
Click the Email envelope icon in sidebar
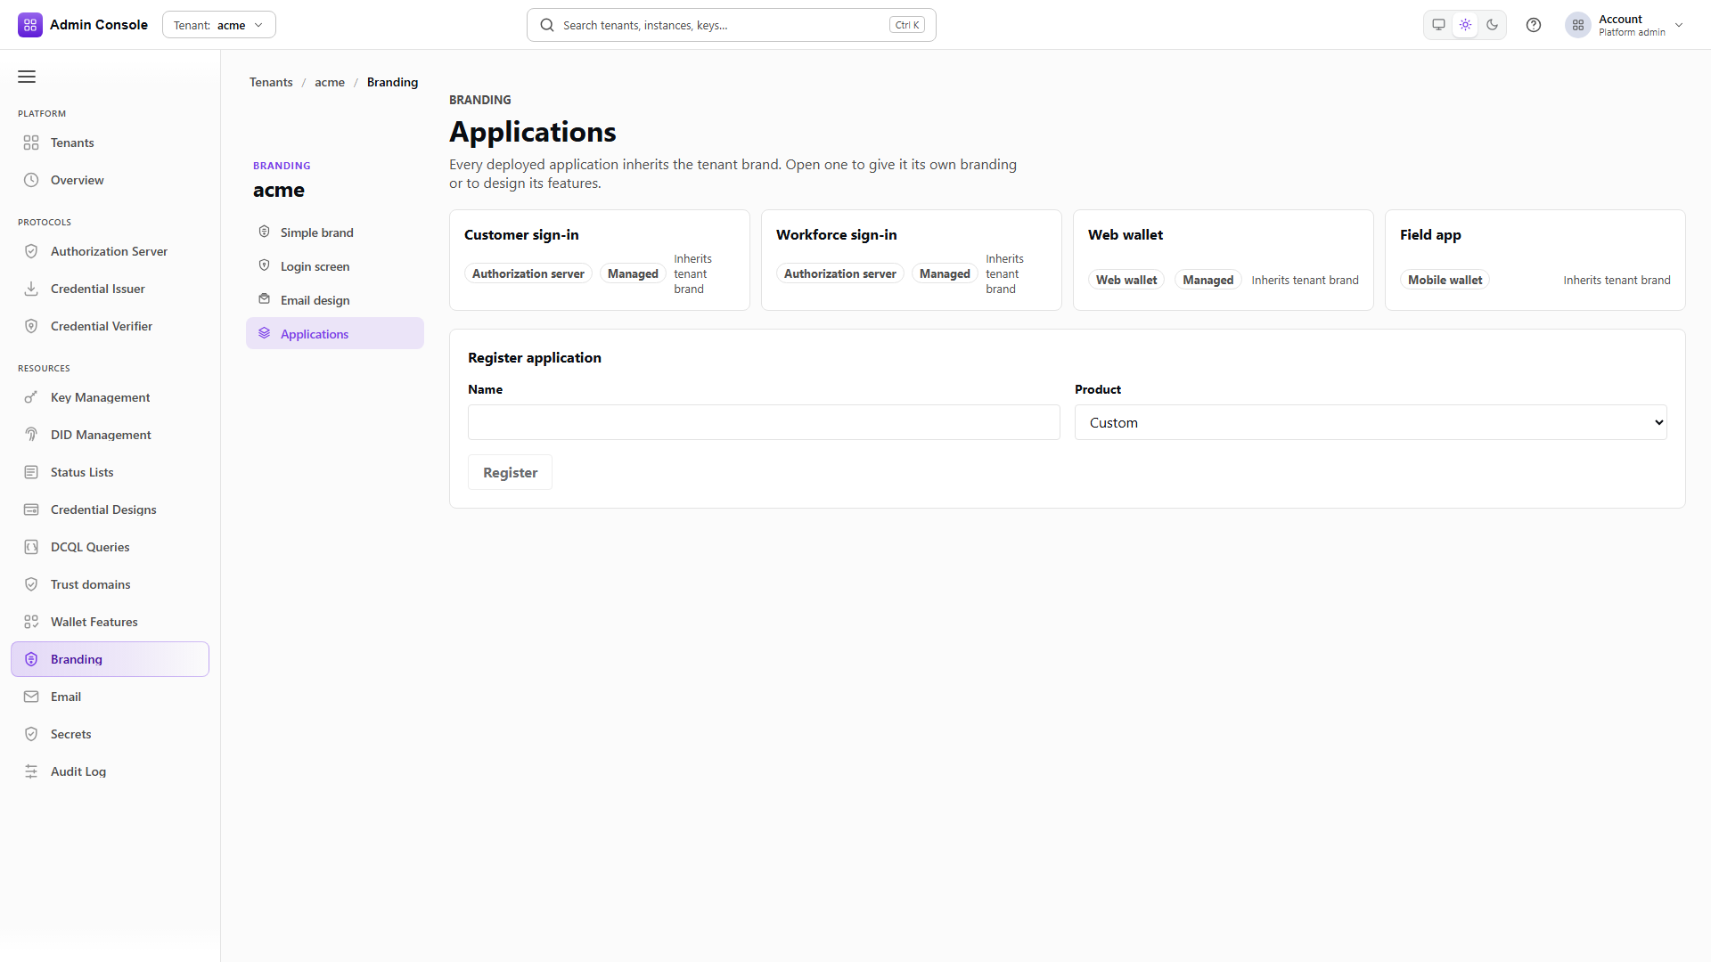click(x=31, y=697)
